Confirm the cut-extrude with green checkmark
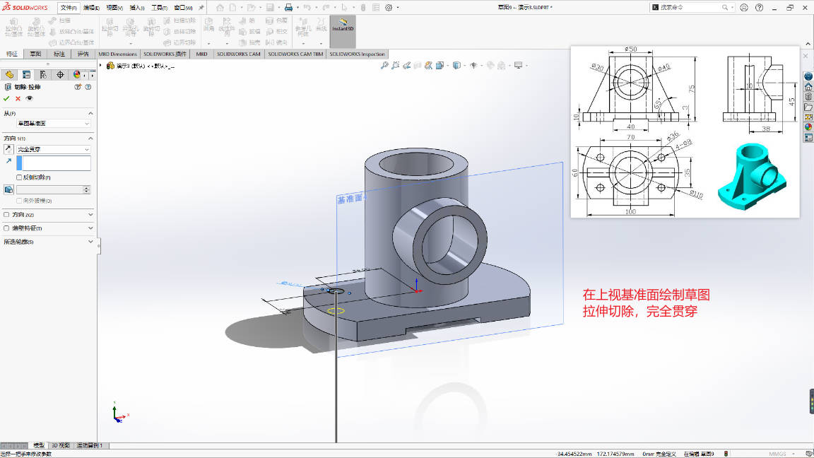This screenshot has width=814, height=458. coord(6,98)
